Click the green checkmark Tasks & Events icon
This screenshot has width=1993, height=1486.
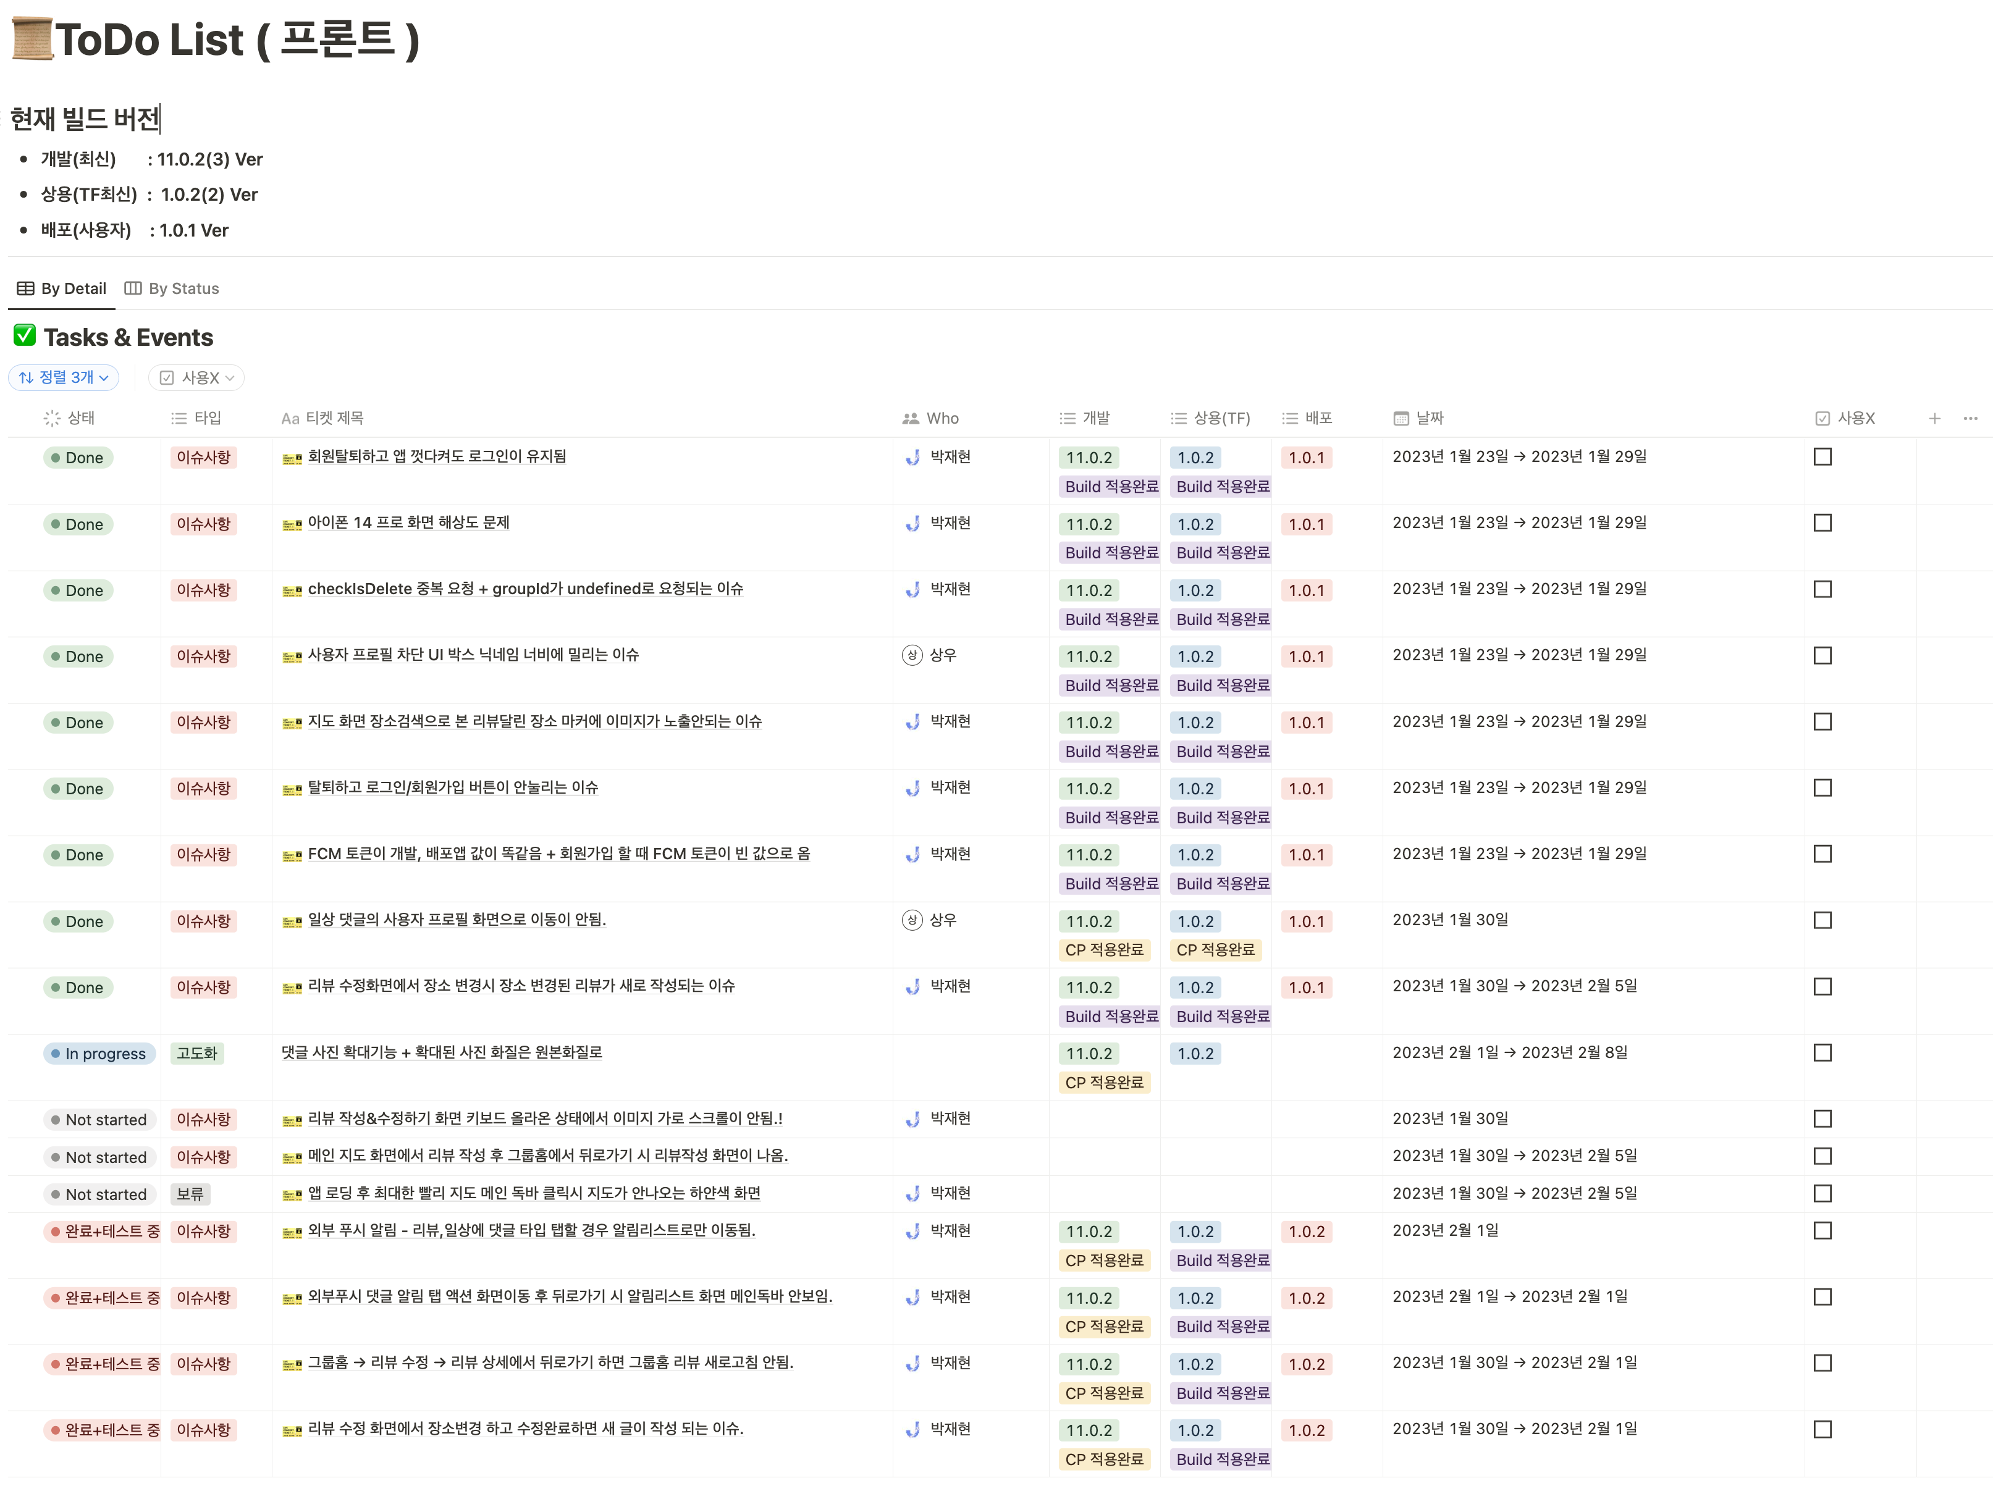(x=25, y=337)
